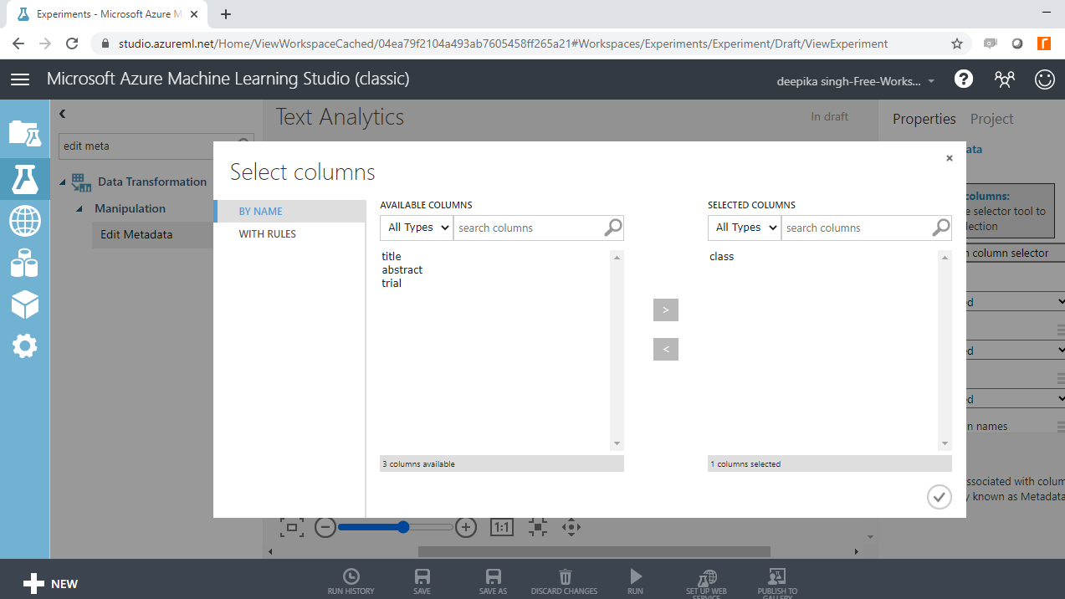This screenshot has height=599, width=1065.
Task: Click the browser reload button
Action: 72,44
